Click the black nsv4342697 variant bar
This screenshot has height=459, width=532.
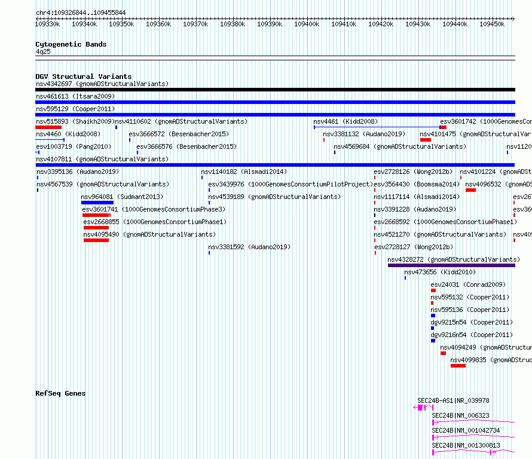point(275,90)
